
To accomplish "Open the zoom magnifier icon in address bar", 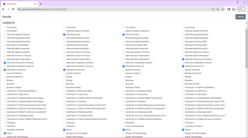I will click(x=213, y=9).
